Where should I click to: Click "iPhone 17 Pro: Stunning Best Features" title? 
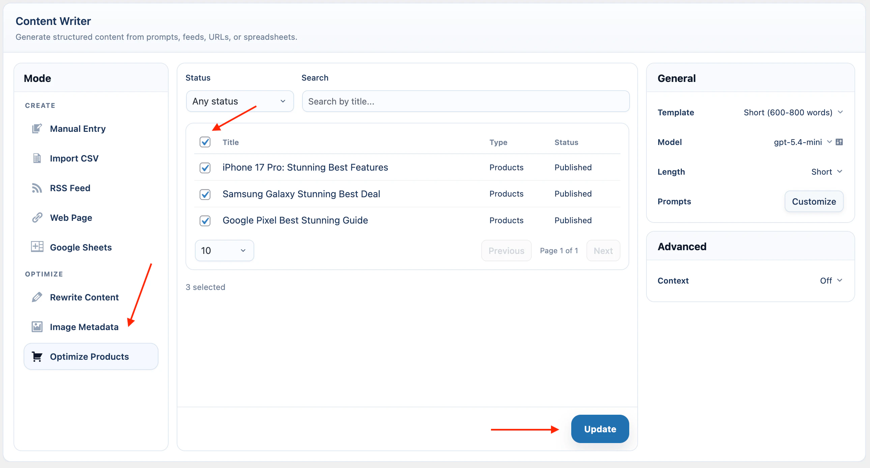(x=305, y=168)
